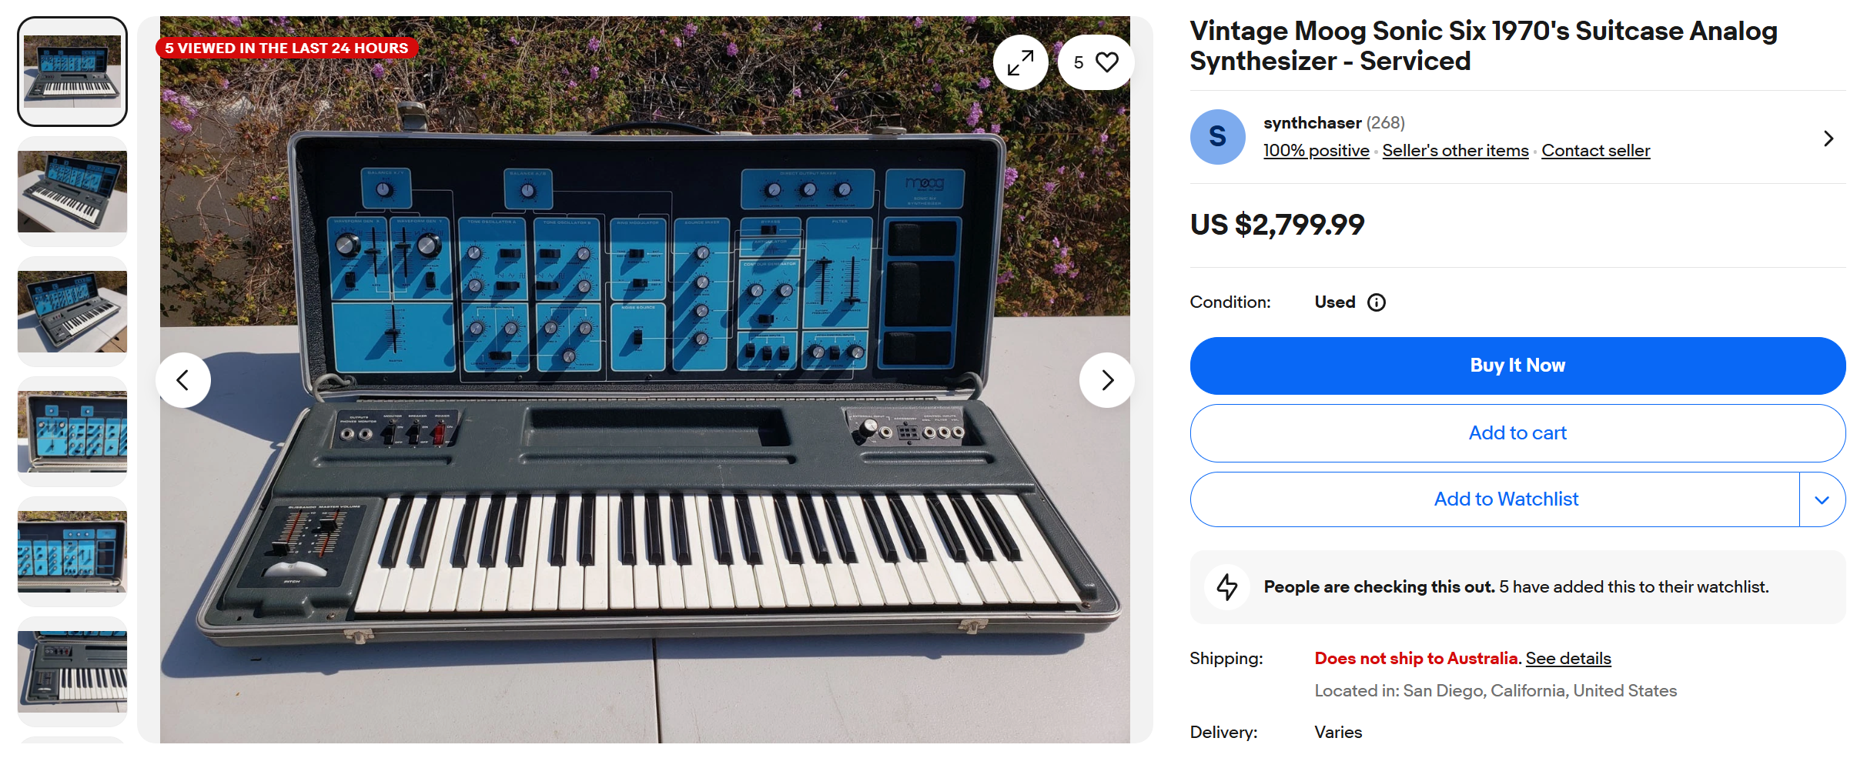
Task: Go to the next product photo
Action: 1107,380
